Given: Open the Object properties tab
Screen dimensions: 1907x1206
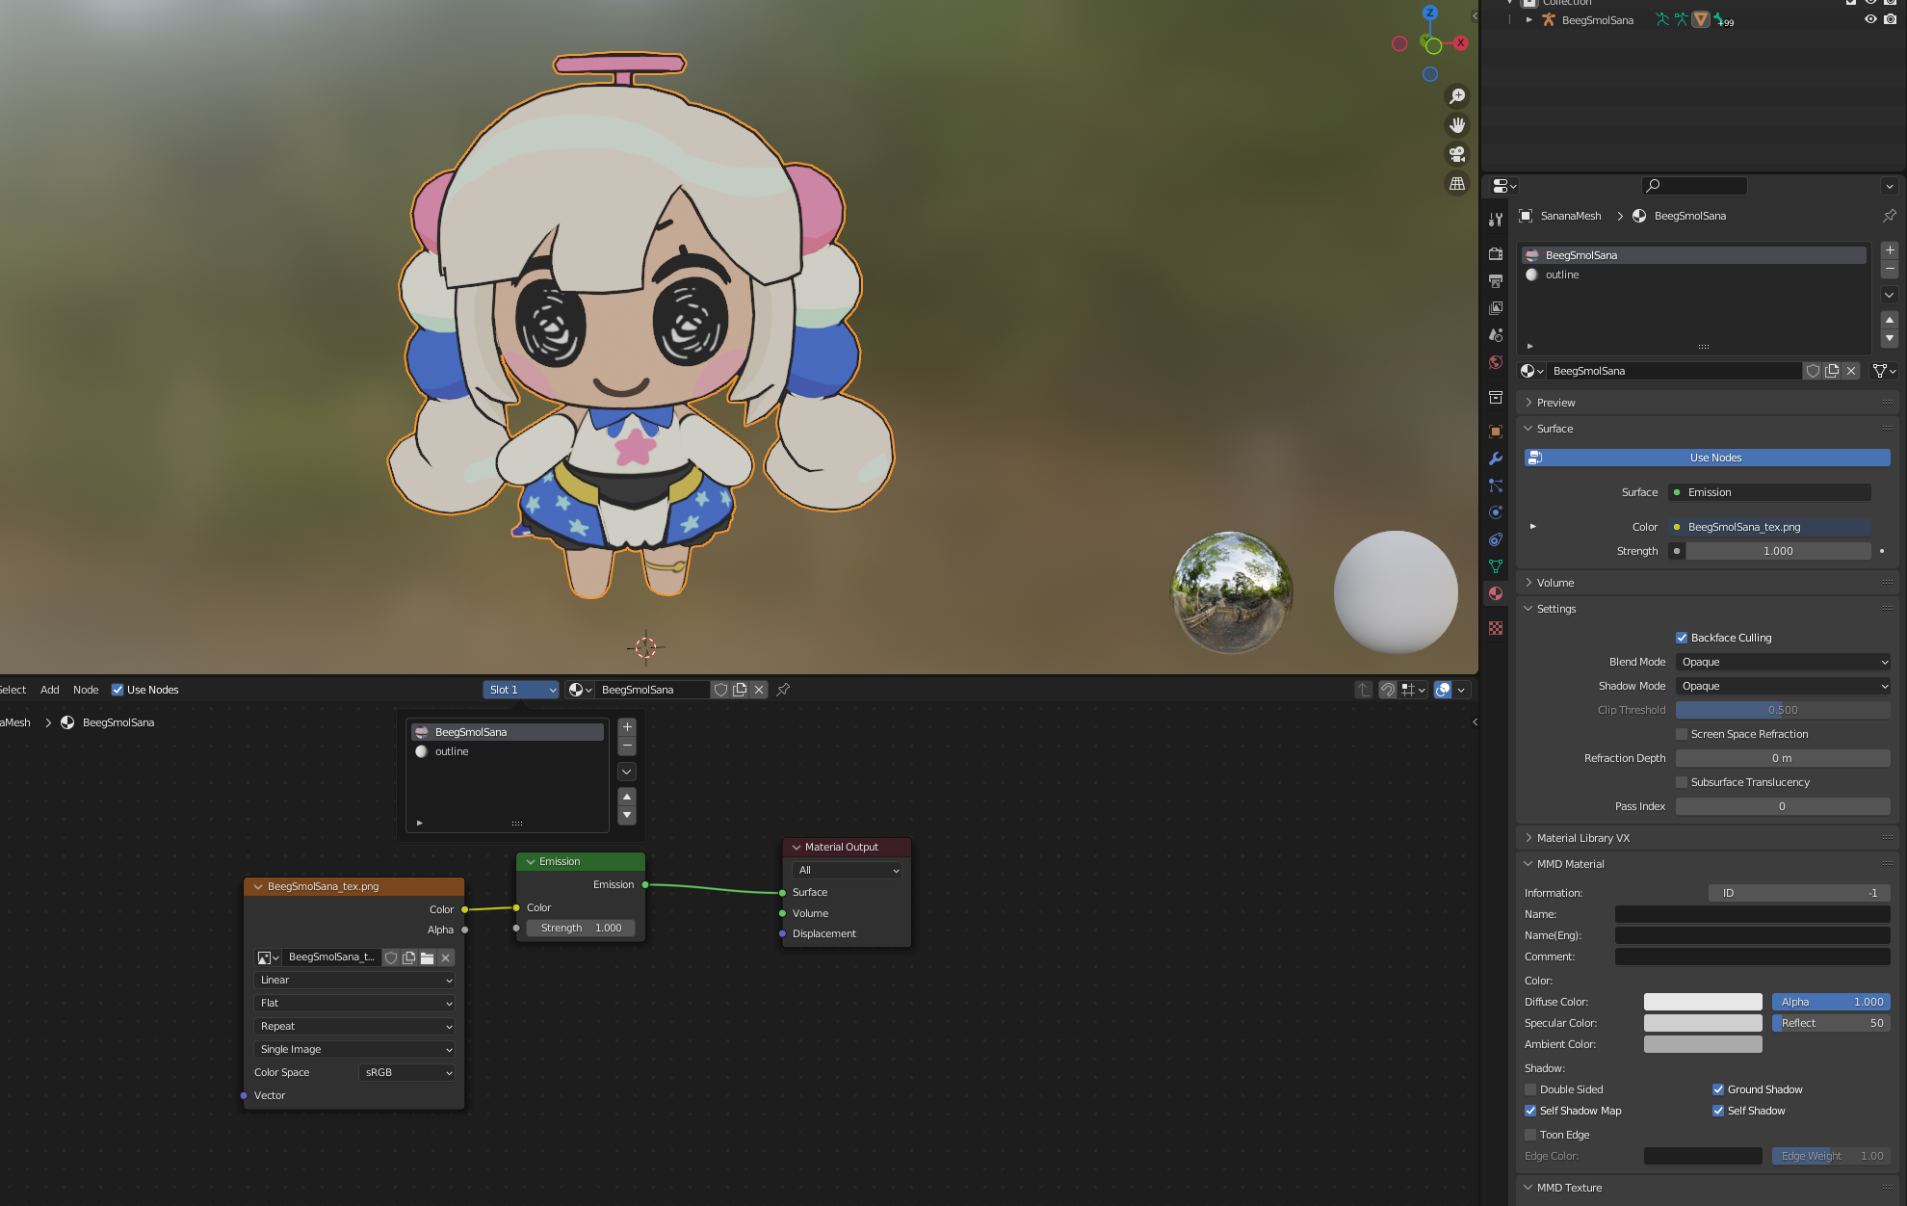Looking at the screenshot, I should (1495, 432).
